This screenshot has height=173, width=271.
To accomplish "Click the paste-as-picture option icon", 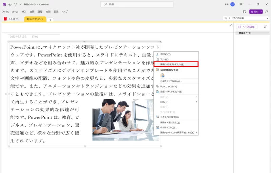I will [162, 75].
